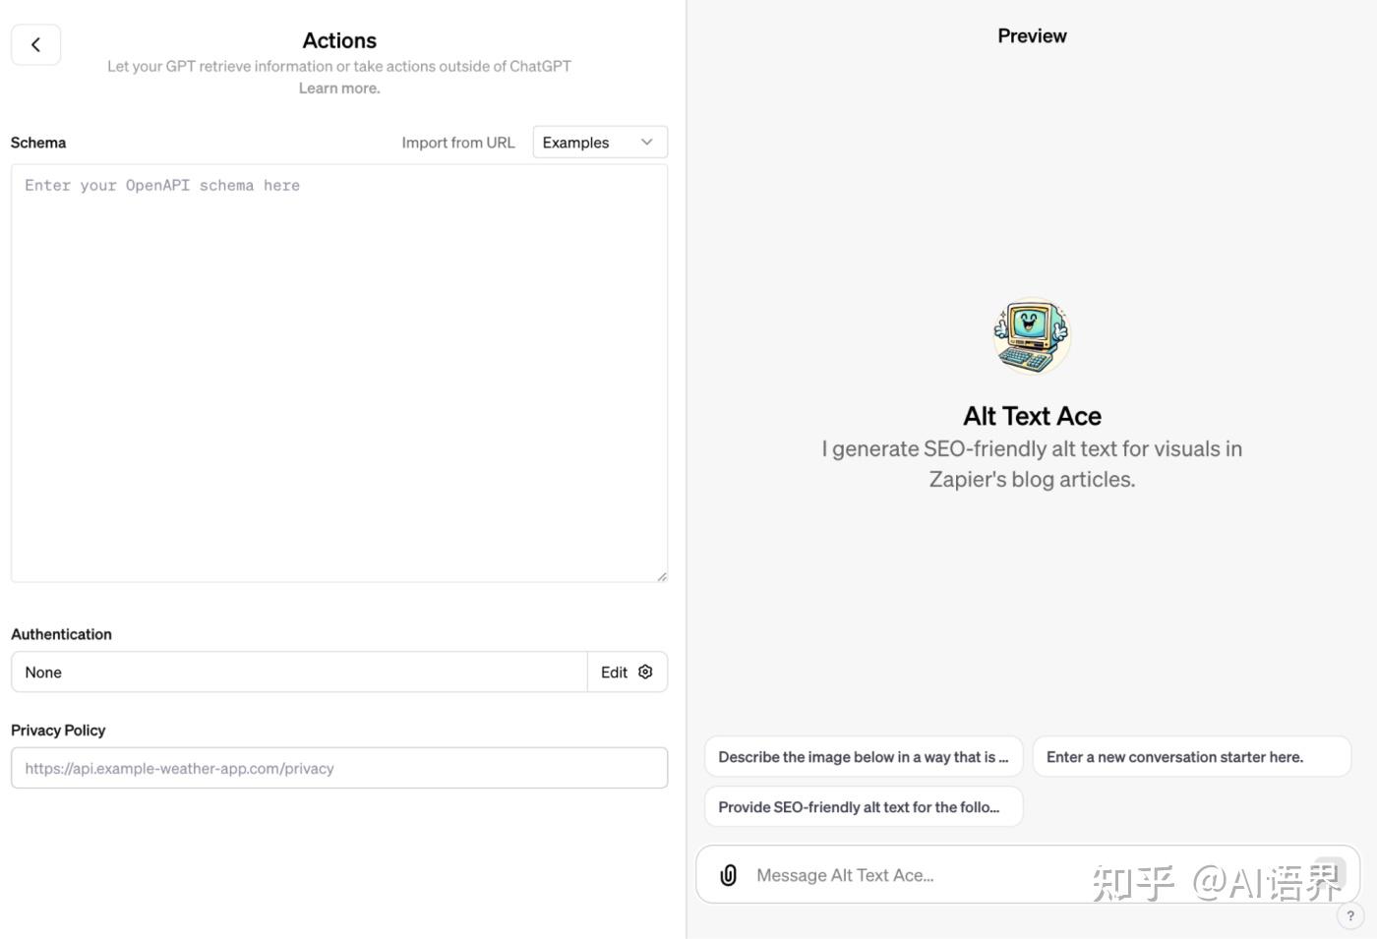Go back using the back arrow
The image size is (1377, 939).
click(35, 44)
